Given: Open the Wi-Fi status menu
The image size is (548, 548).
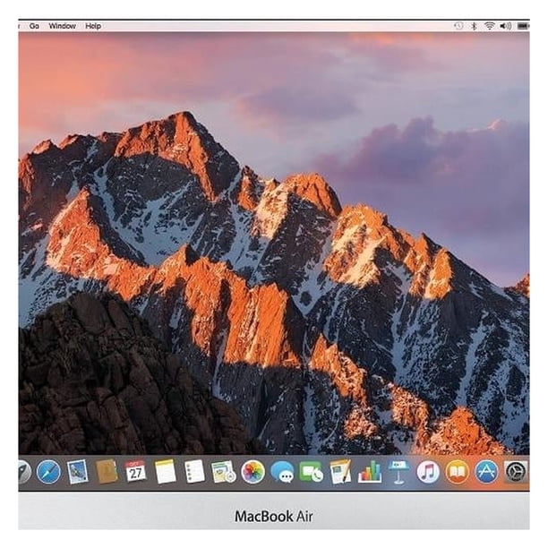Looking at the screenshot, I should pos(490,26).
